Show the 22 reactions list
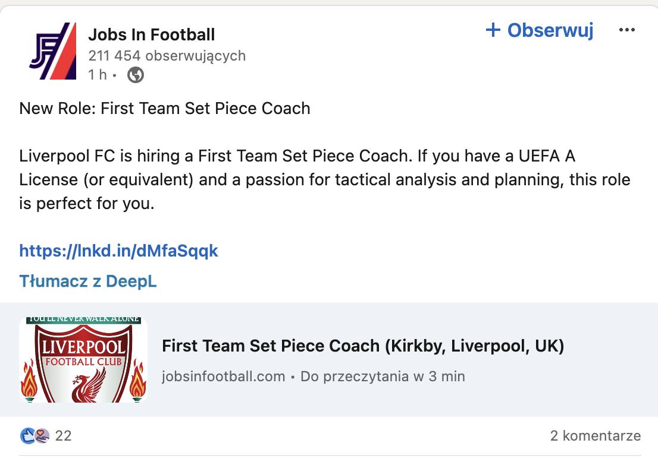 click(63, 436)
